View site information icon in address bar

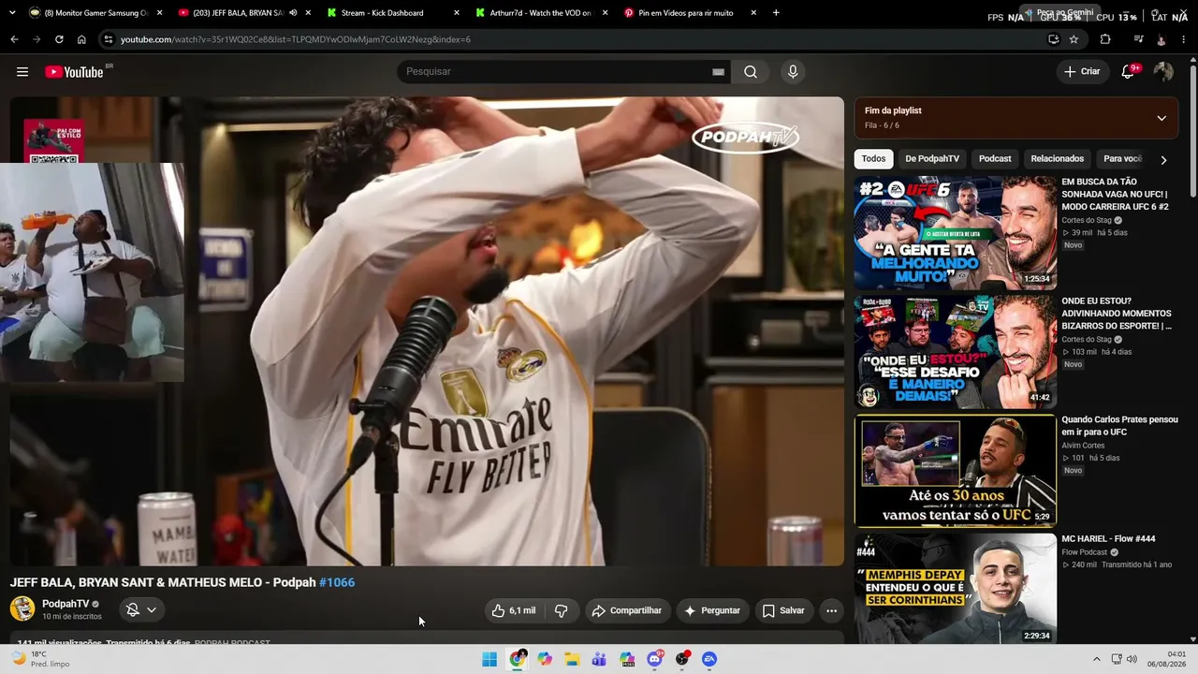tap(109, 39)
